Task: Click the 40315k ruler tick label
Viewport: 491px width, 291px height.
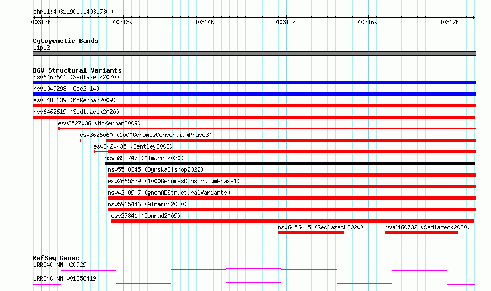Action: (x=286, y=22)
